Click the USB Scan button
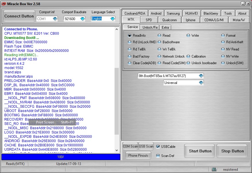Screen dimensions: 252x173 click(x=146, y=146)
